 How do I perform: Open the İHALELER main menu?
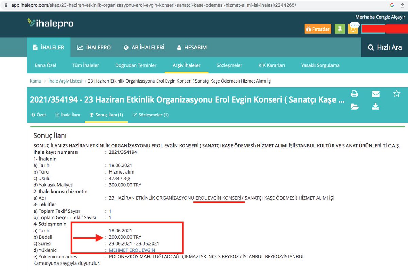tap(49, 48)
